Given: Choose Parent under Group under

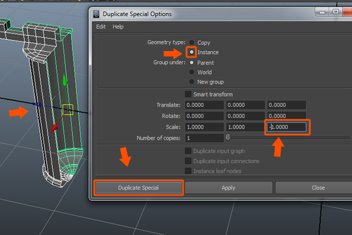Looking at the screenshot, I should (192, 63).
